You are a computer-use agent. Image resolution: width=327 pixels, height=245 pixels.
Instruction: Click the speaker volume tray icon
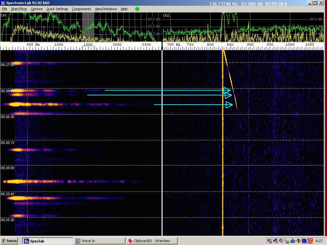tap(281, 241)
